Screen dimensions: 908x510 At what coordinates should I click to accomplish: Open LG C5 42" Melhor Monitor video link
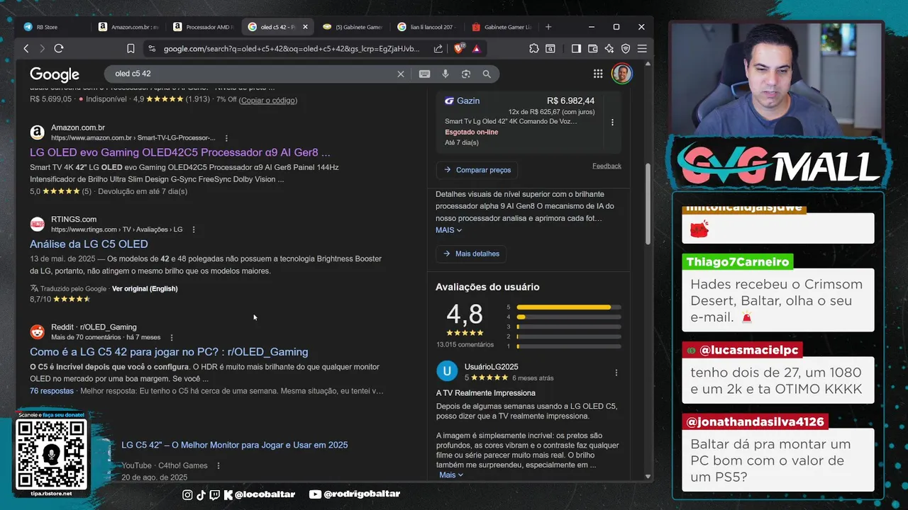[234, 445]
